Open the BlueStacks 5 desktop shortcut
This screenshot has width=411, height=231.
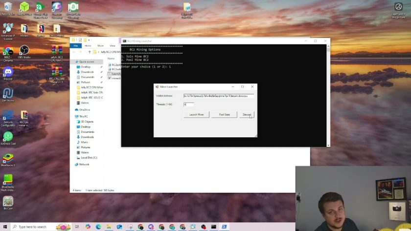point(8,159)
